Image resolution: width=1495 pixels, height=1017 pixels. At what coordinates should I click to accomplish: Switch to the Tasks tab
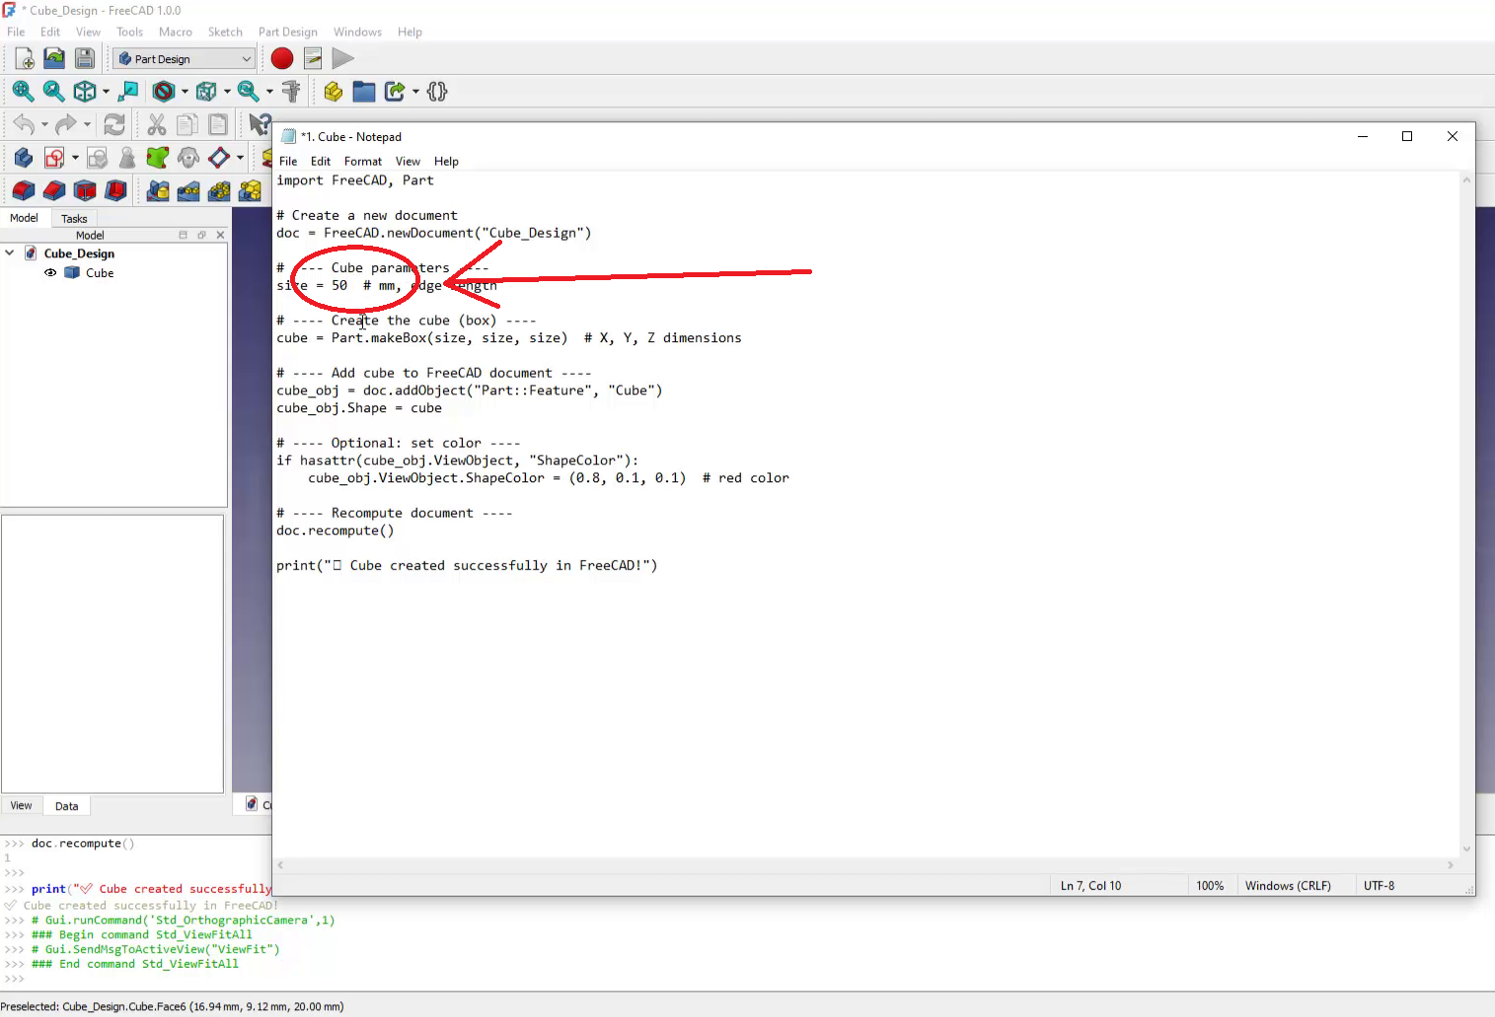[74, 219]
